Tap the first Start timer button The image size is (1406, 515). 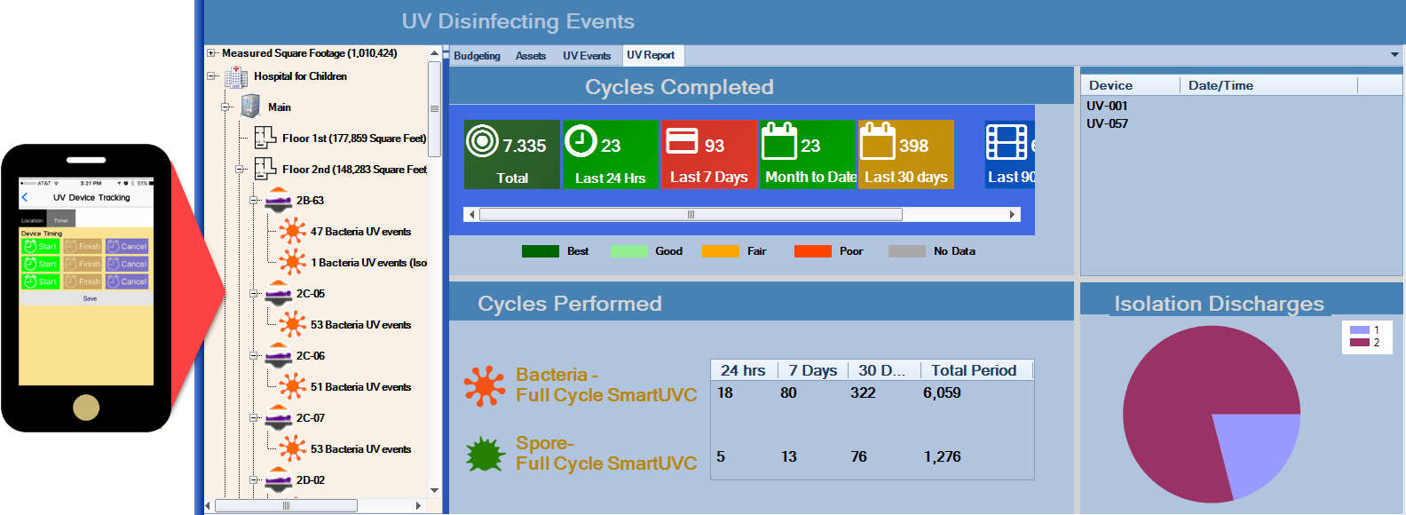(41, 246)
